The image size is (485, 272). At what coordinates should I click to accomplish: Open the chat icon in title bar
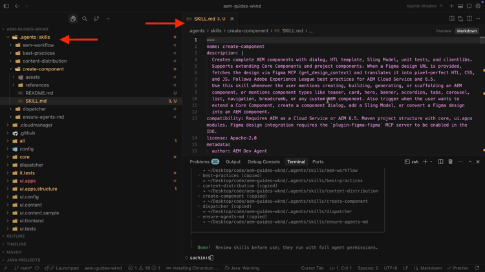[469, 6]
